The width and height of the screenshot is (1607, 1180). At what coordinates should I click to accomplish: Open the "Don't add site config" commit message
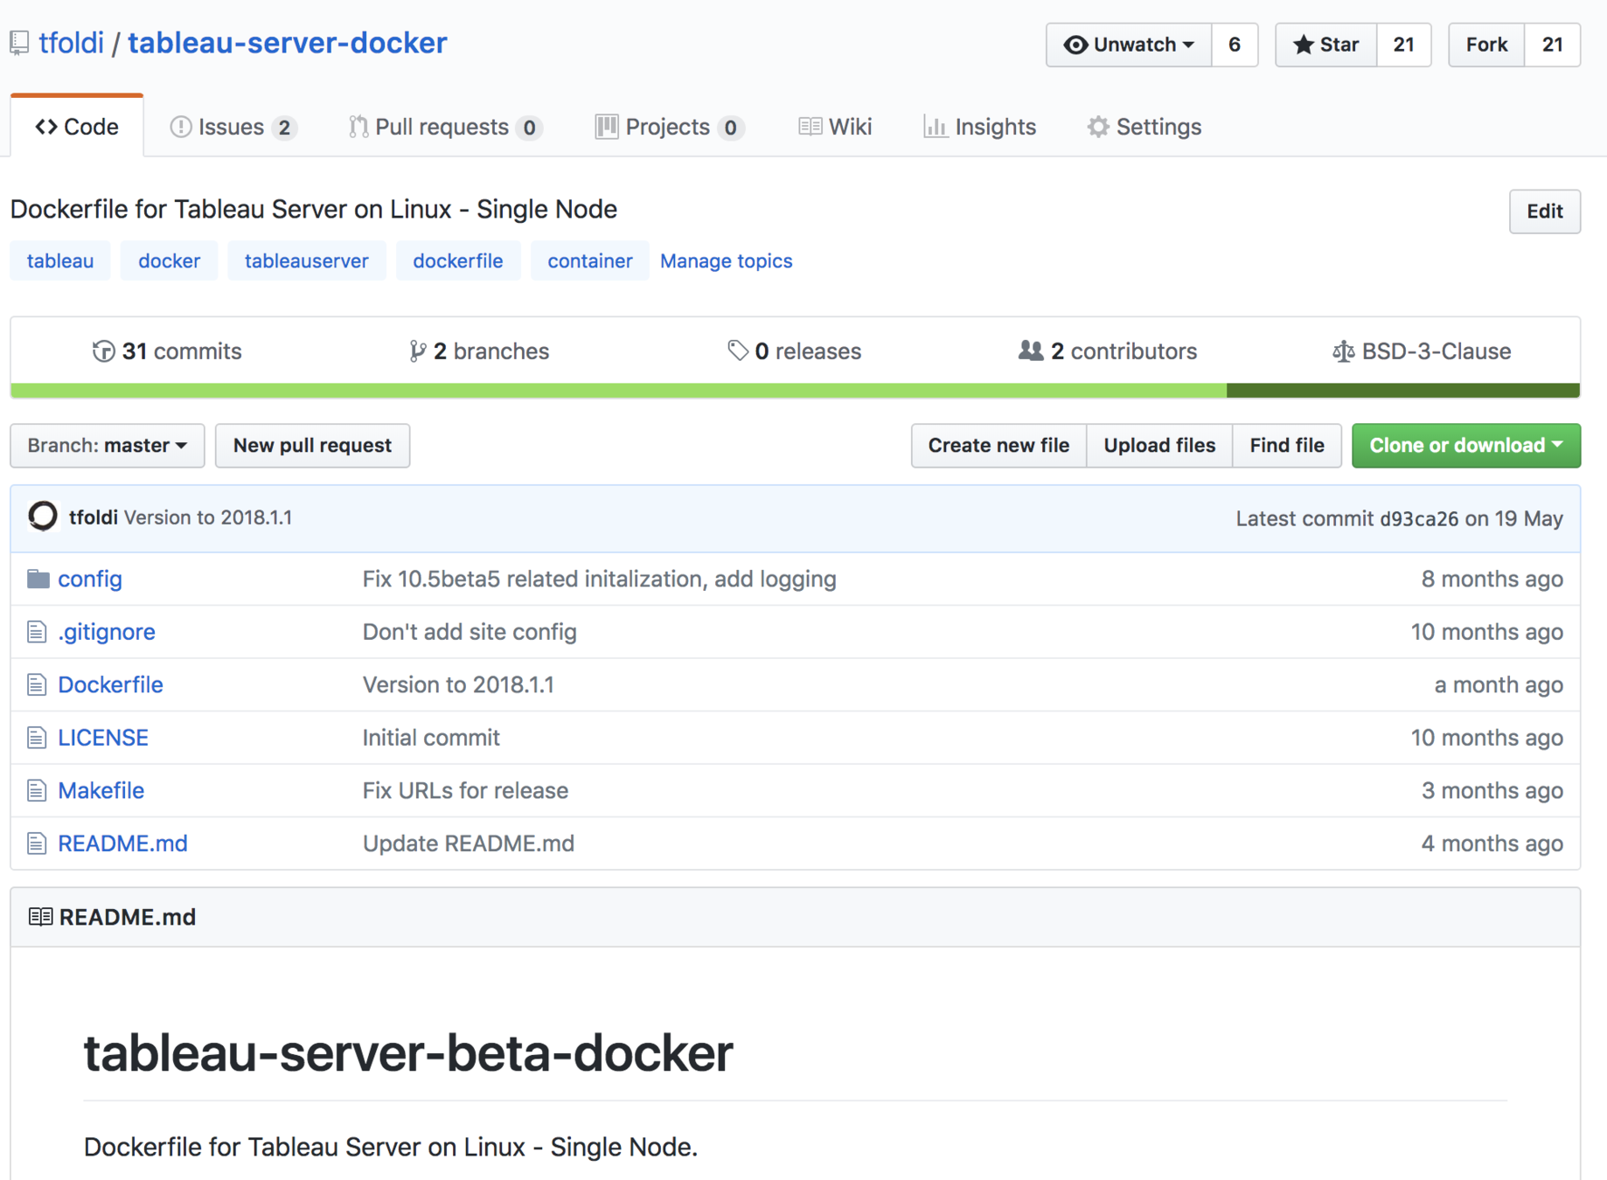pyautogui.click(x=470, y=631)
